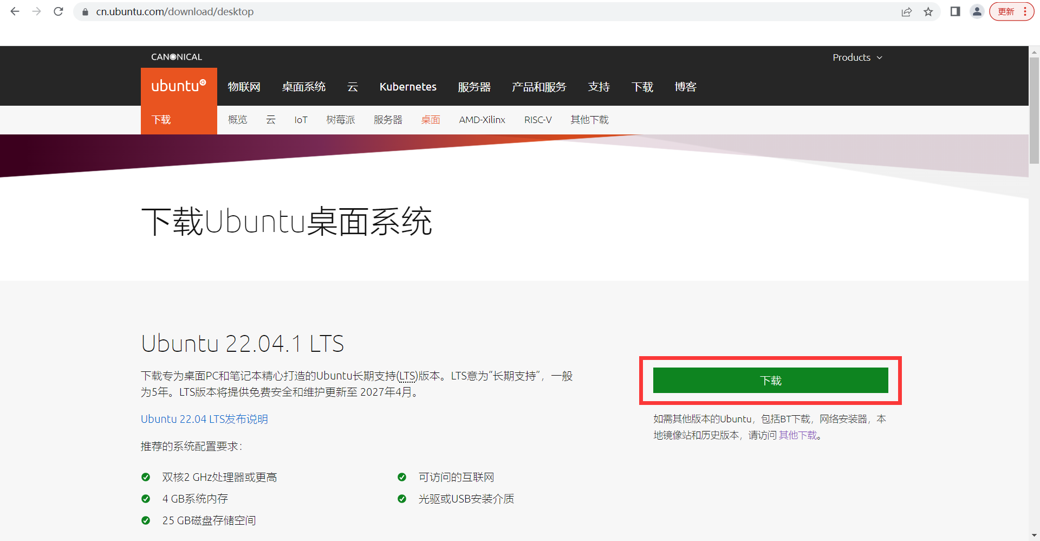Viewport: 1040px width, 541px height.
Task: Click the reload page icon
Action: tap(58, 11)
